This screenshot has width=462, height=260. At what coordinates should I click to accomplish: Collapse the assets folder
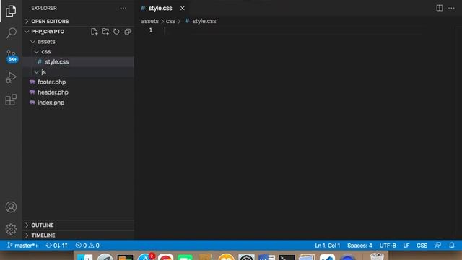pos(79,42)
